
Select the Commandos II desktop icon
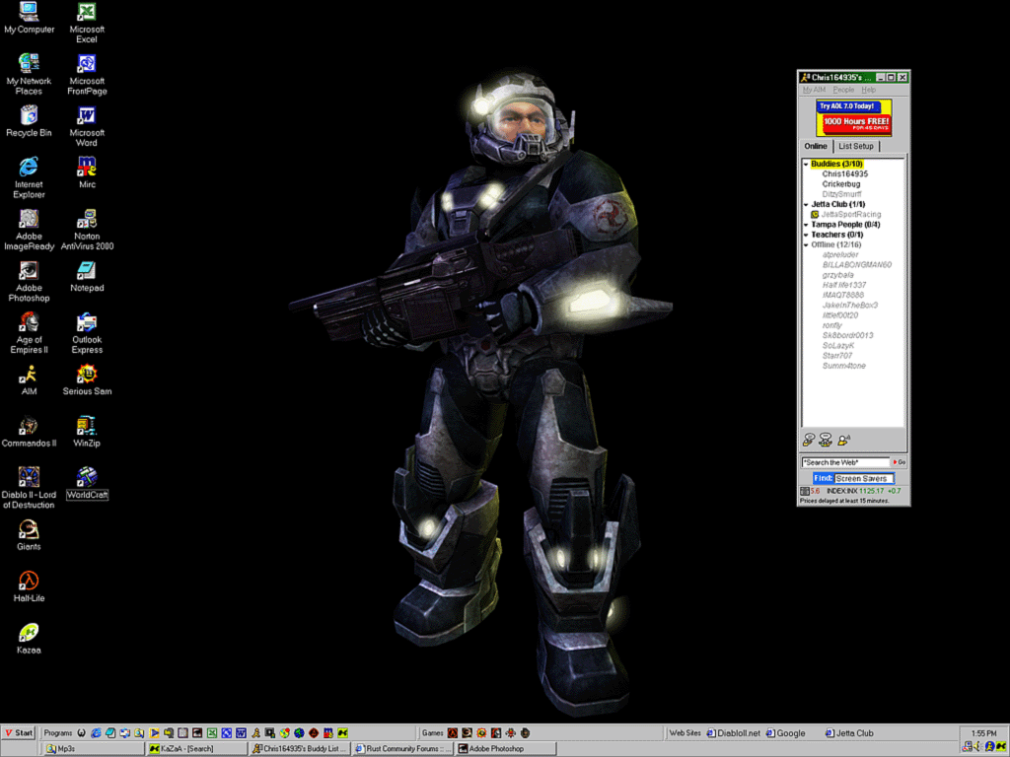point(29,432)
